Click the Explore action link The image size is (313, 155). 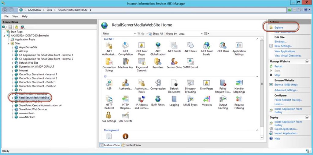(278, 28)
